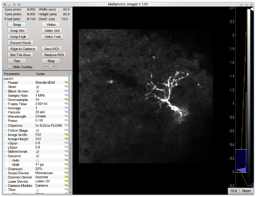
Task: Click the Downsample value 10
Action: coord(37,100)
